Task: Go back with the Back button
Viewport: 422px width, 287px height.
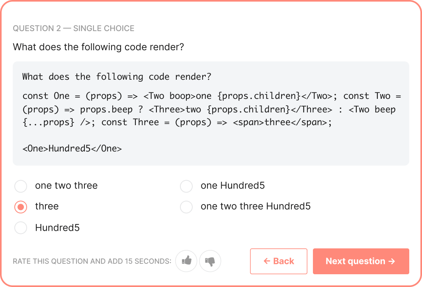Action: click(x=279, y=261)
